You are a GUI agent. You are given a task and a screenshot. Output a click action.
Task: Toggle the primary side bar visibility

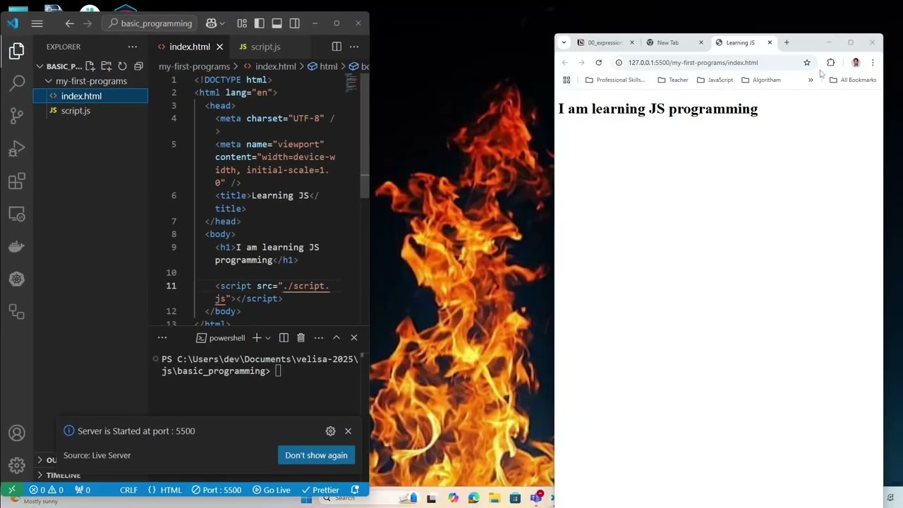pos(260,23)
